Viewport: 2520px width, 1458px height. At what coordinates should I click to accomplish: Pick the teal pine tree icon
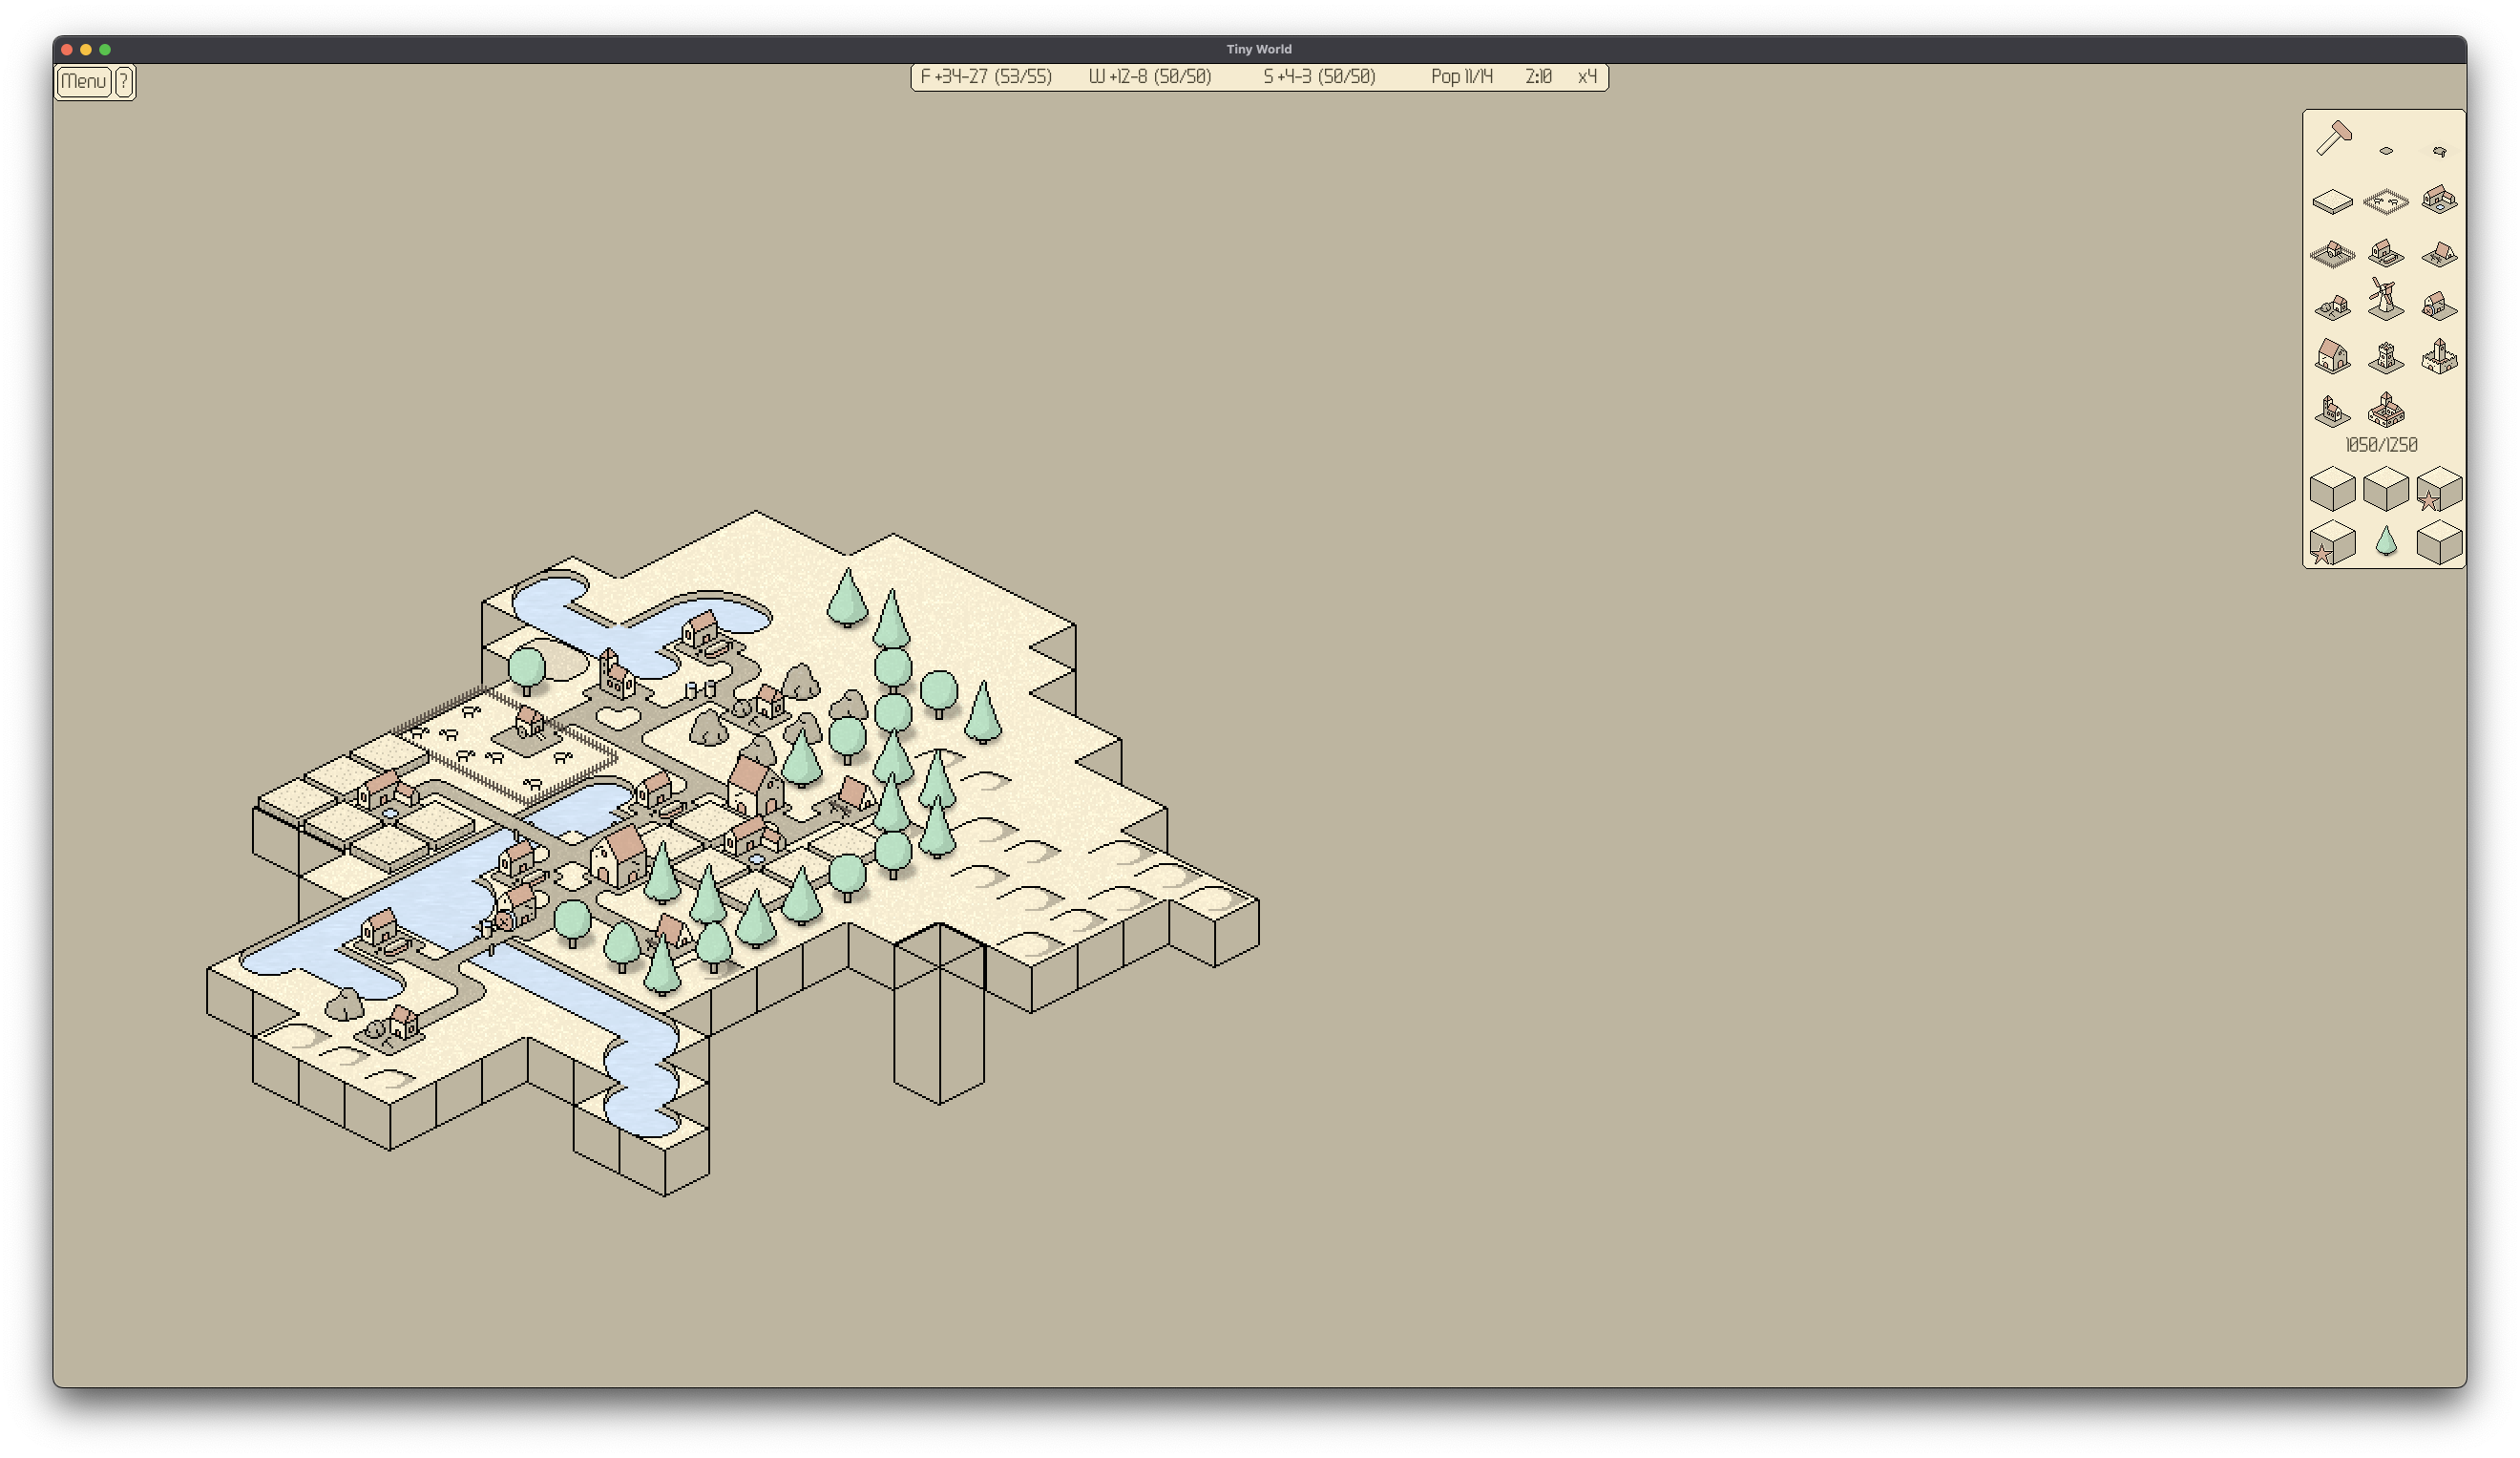coord(2385,542)
